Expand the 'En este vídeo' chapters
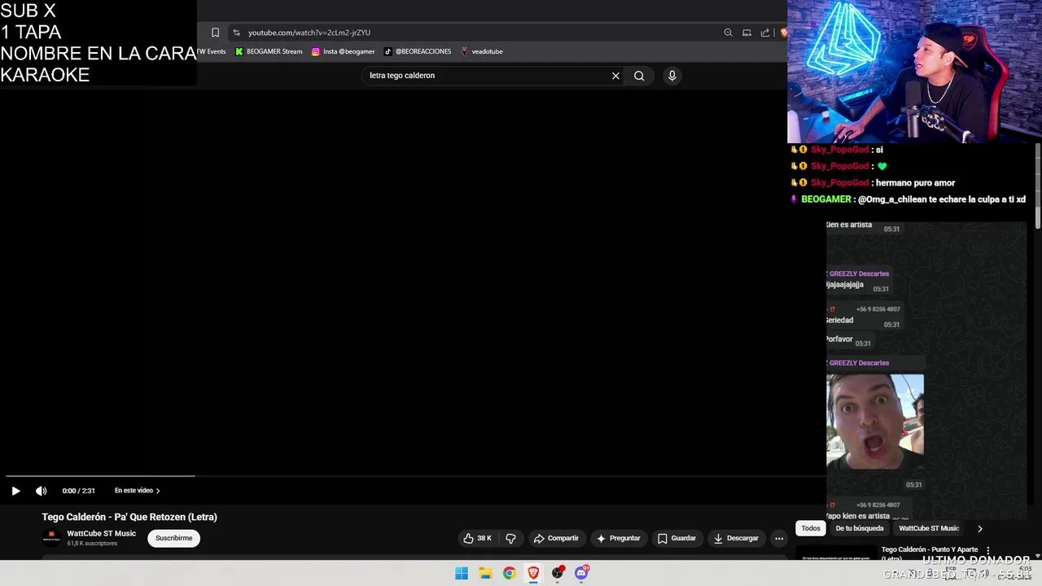The width and height of the screenshot is (1042, 586). tap(137, 491)
